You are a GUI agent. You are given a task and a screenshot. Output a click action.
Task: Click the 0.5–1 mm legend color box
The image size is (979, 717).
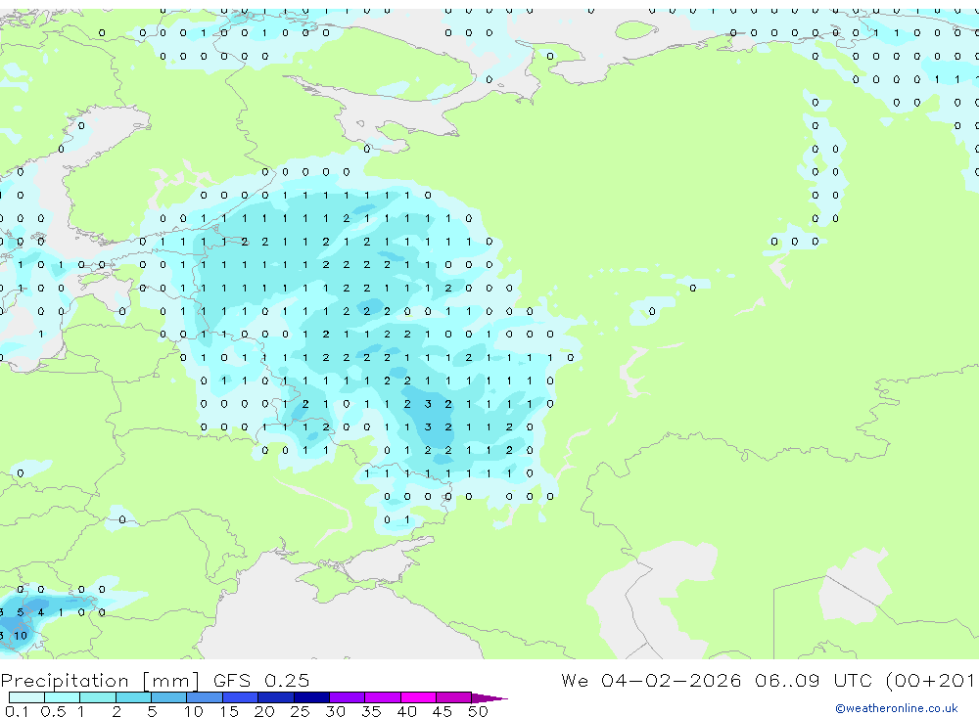pos(63,697)
